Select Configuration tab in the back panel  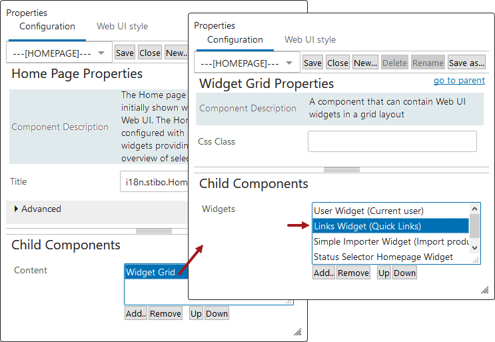(x=47, y=26)
